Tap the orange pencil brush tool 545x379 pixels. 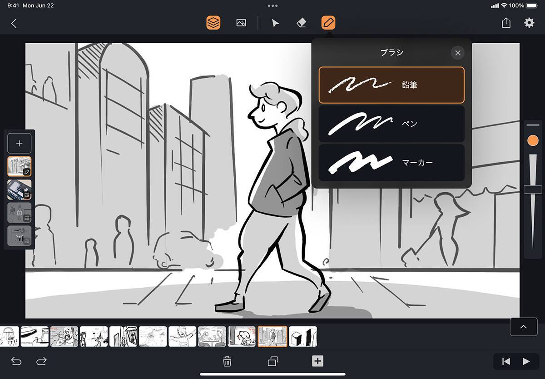click(x=328, y=23)
